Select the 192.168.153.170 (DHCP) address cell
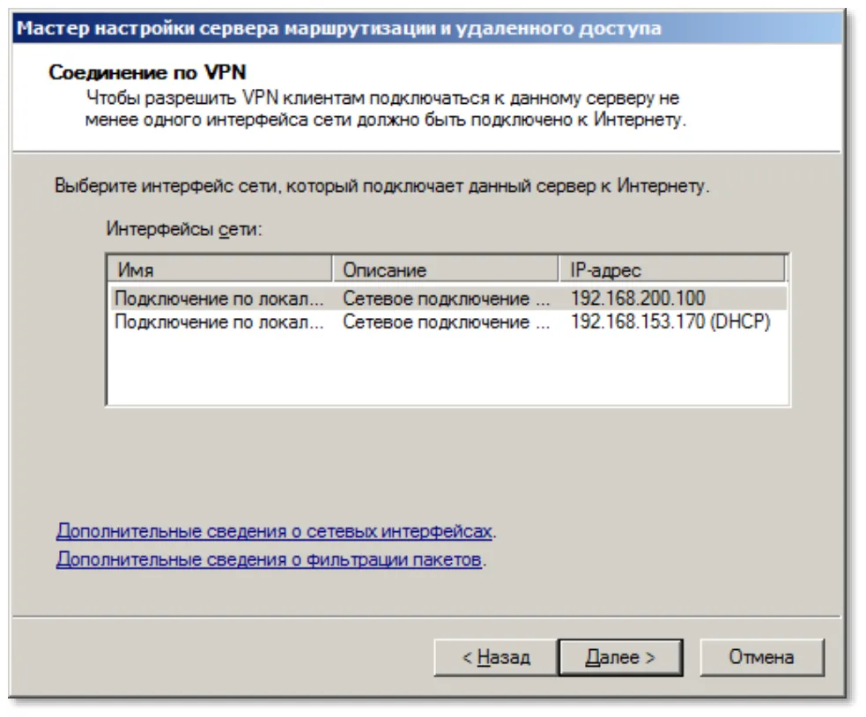This screenshot has height=717, width=866. coord(670,322)
